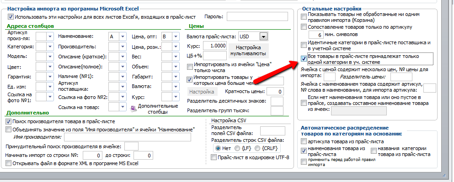Open the Объем column dropdown

click(176, 67)
